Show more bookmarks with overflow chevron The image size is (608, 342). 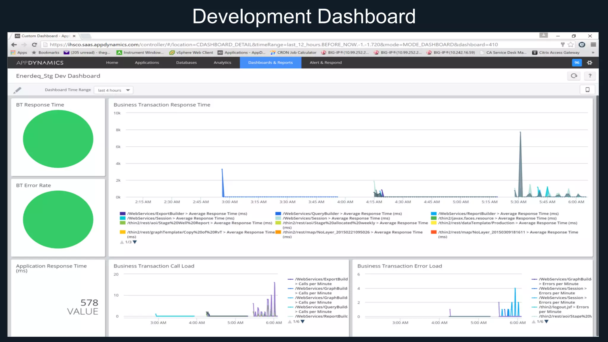593,53
